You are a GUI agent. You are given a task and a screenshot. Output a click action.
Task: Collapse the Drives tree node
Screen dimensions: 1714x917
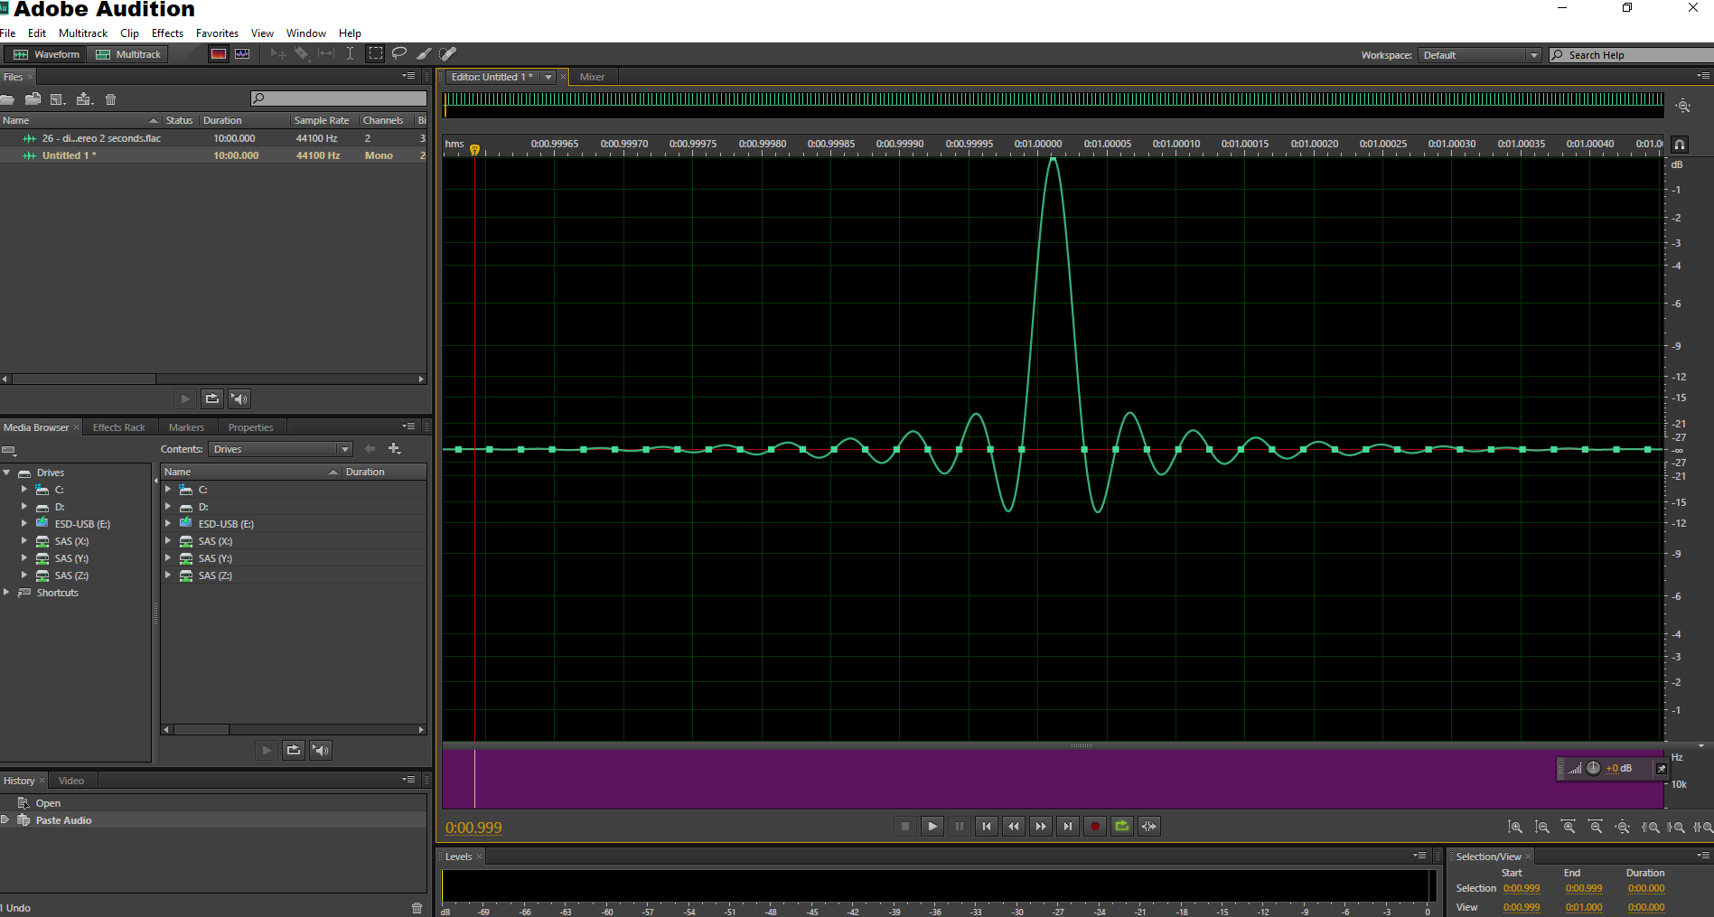point(6,473)
